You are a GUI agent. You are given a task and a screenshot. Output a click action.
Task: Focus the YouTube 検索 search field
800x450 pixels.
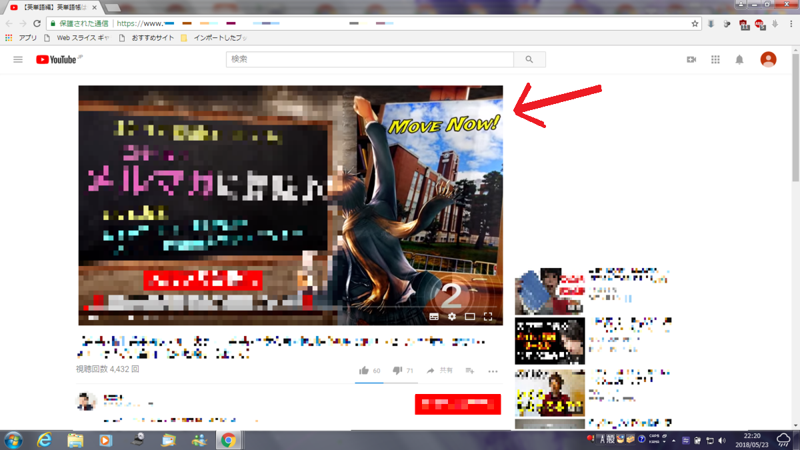370,59
